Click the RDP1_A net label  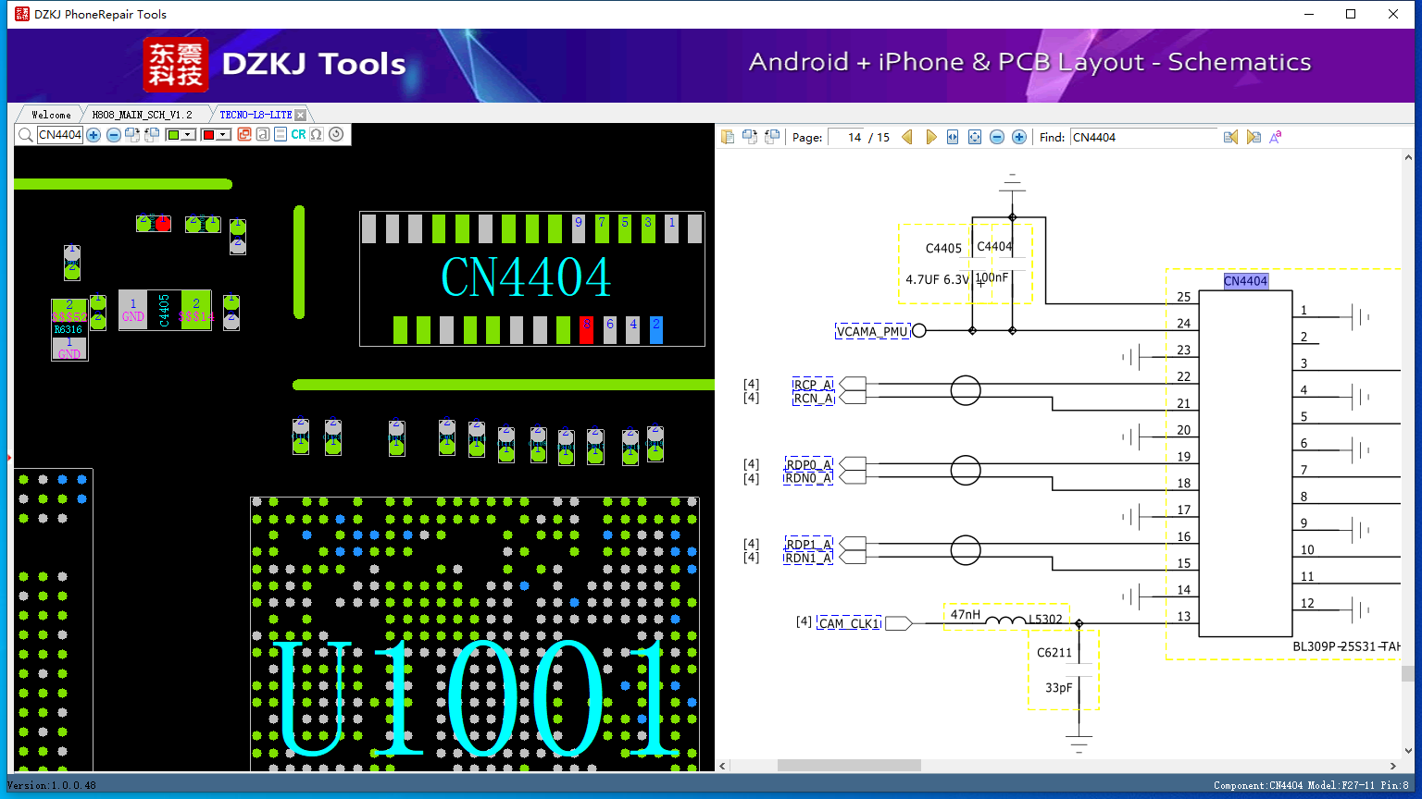[x=808, y=544]
